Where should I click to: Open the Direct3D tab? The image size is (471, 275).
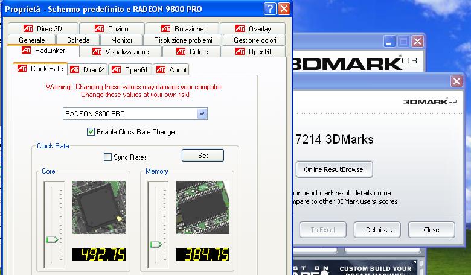[43, 28]
